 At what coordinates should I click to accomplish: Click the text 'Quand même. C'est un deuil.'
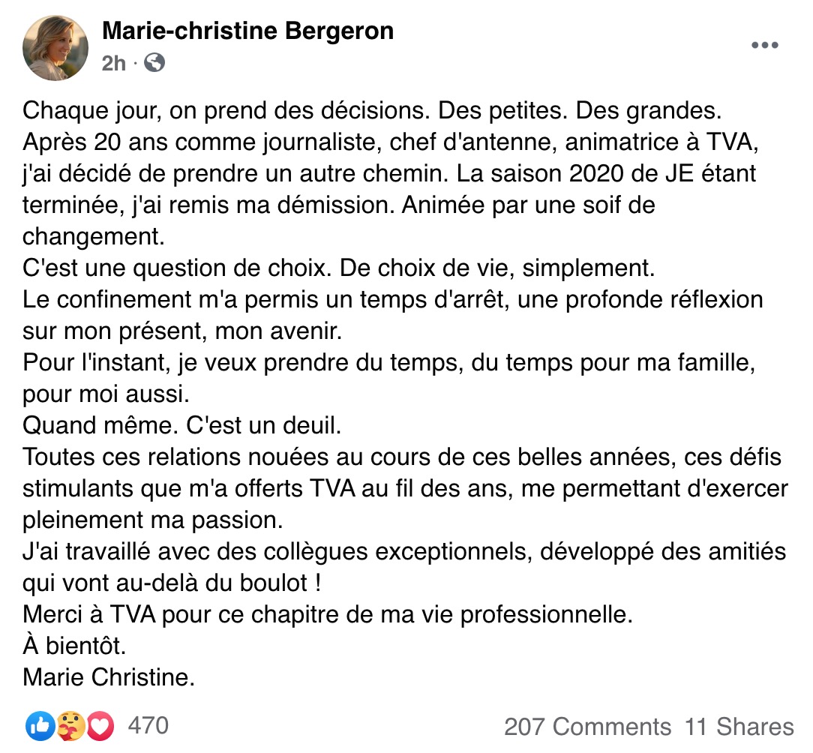[182, 425]
